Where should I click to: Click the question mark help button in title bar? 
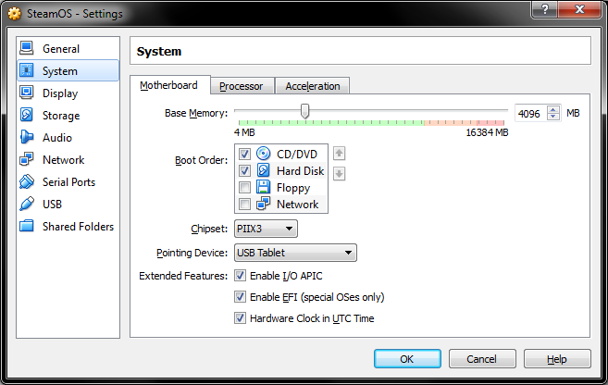pyautogui.click(x=544, y=9)
